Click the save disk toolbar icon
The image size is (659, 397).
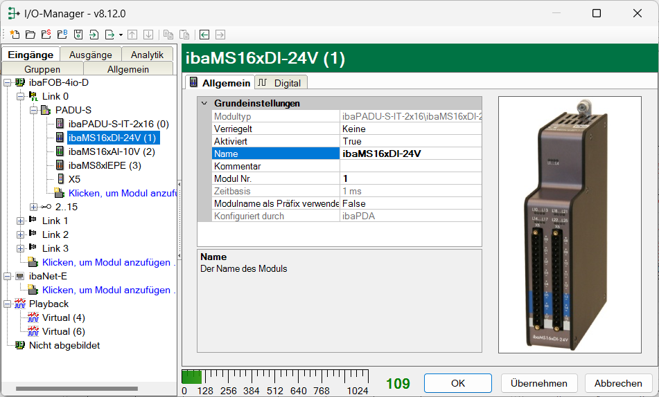coord(78,35)
